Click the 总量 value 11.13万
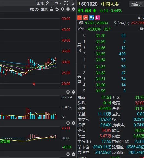Screen dimensions: 144x158 click(104, 114)
